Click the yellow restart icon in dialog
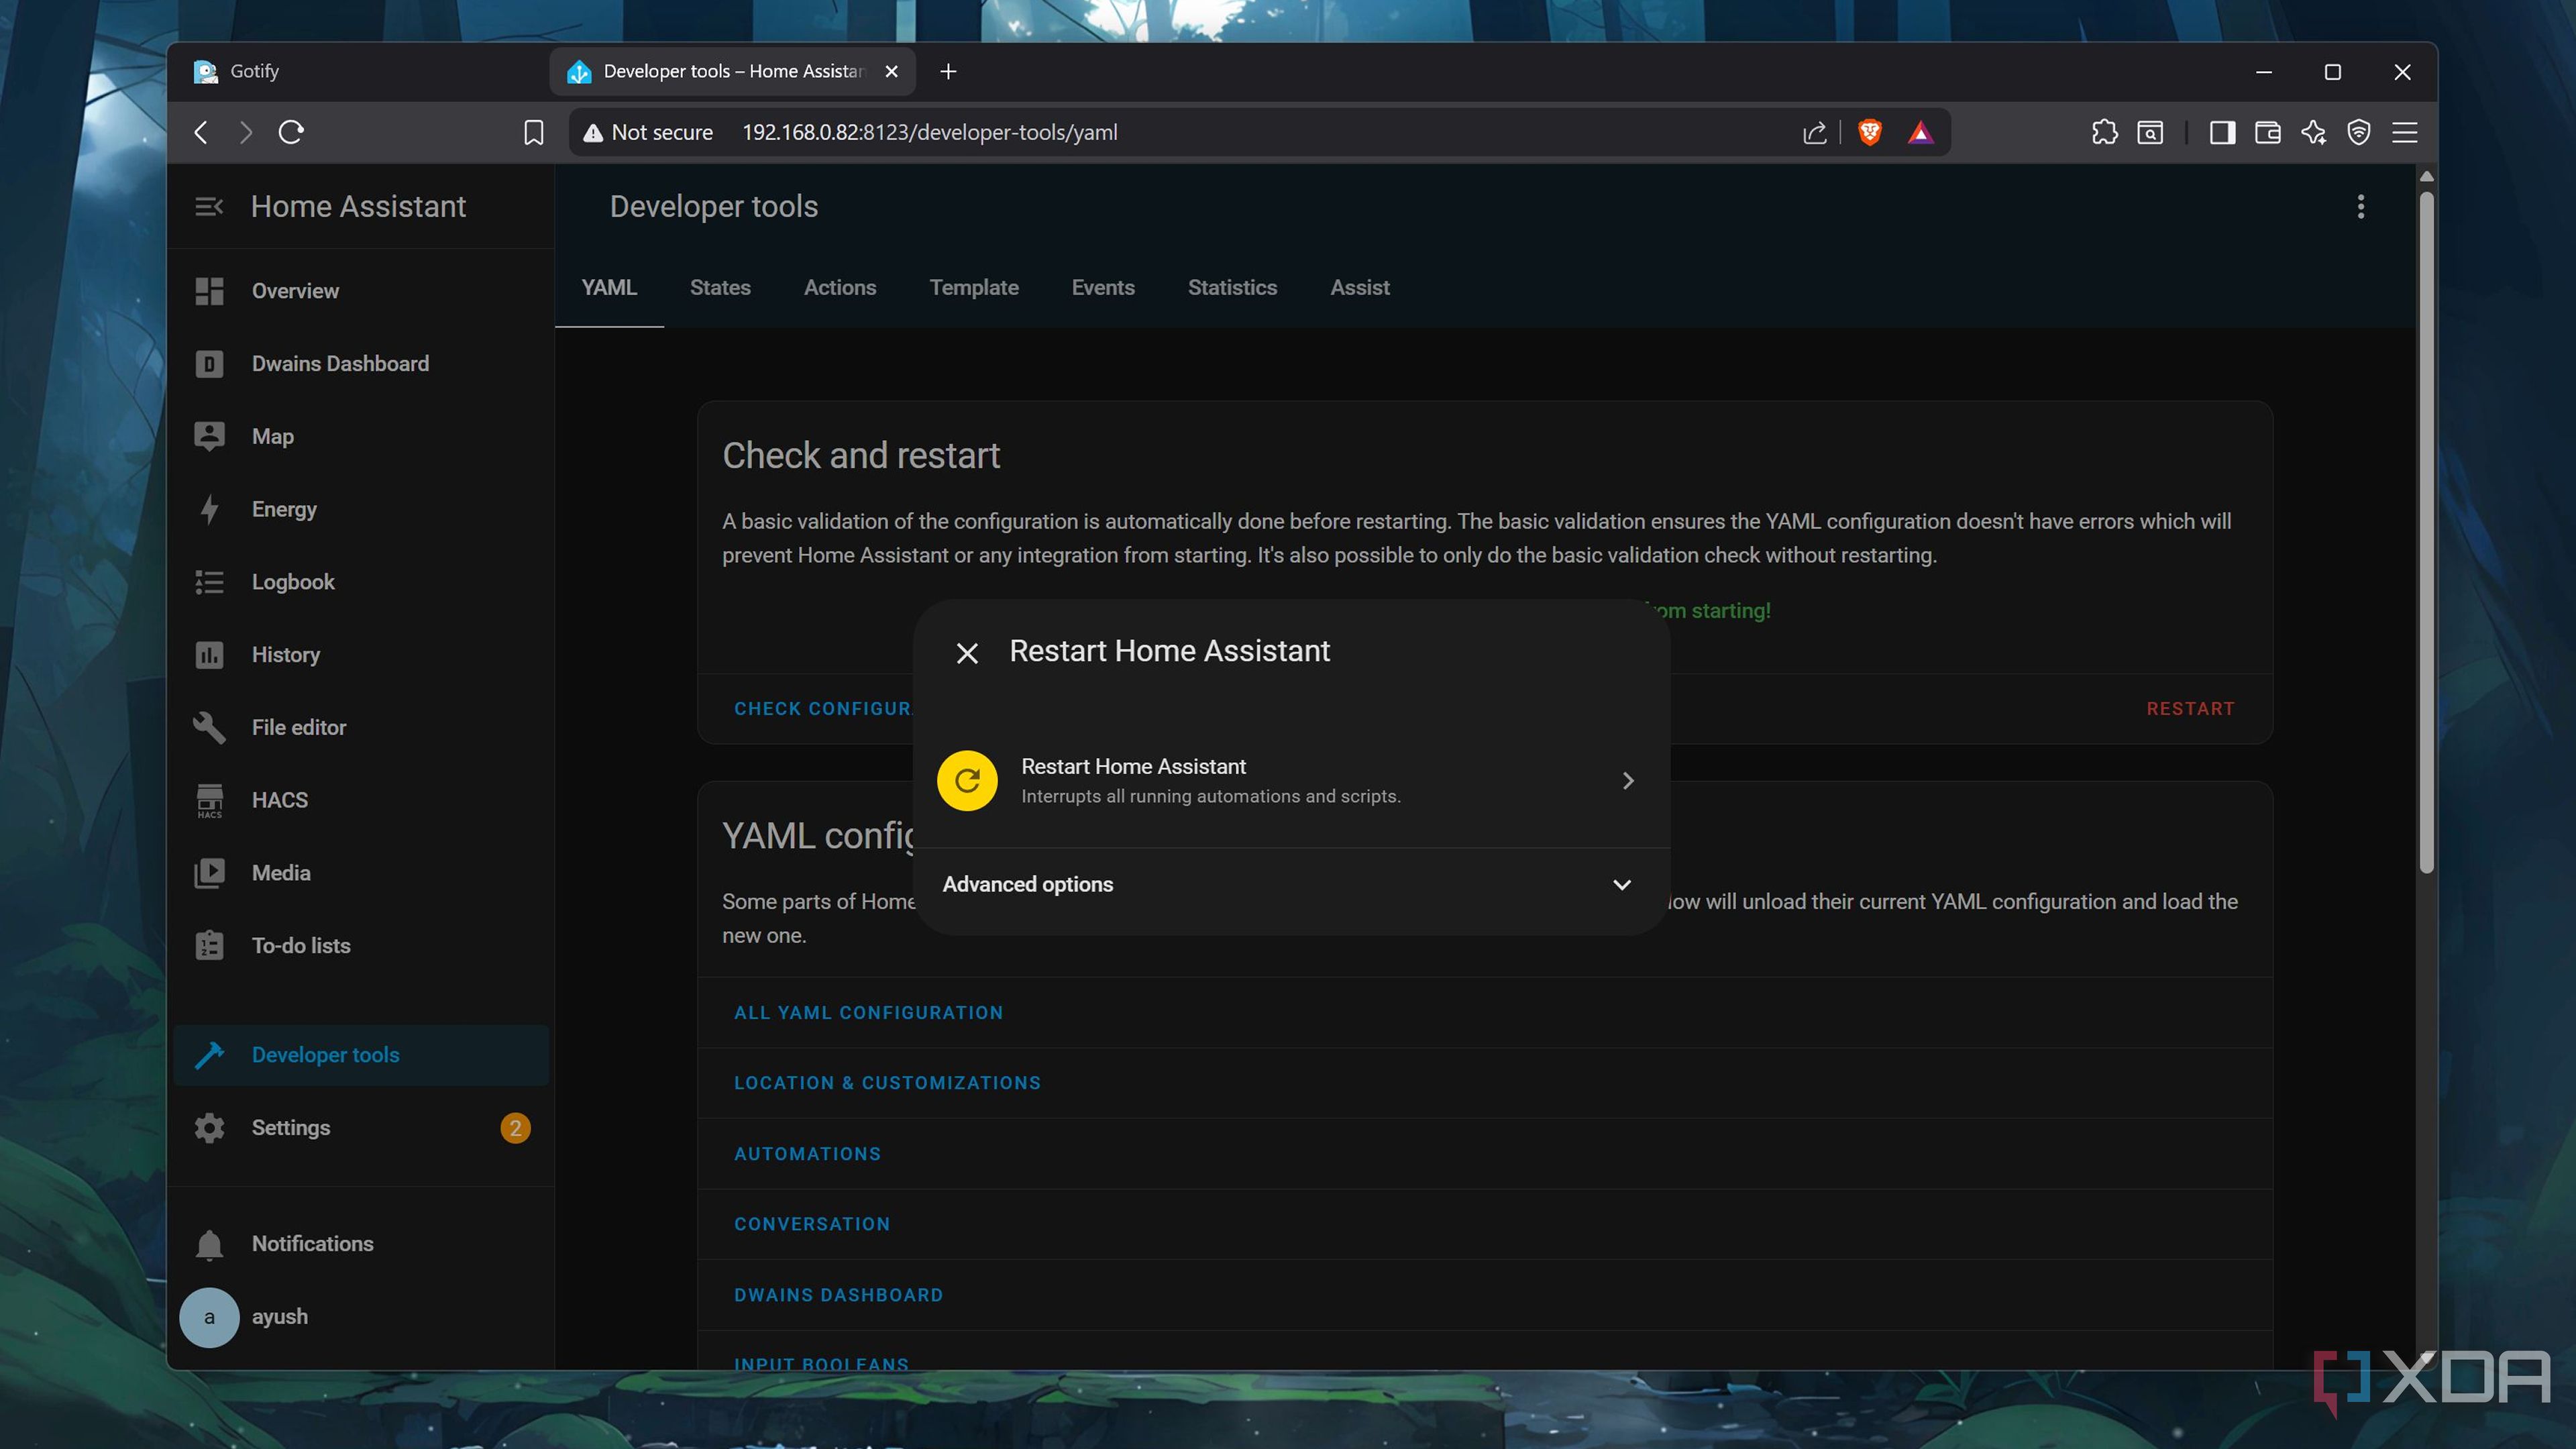Screen dimensions: 2576x1449 pos(967,780)
